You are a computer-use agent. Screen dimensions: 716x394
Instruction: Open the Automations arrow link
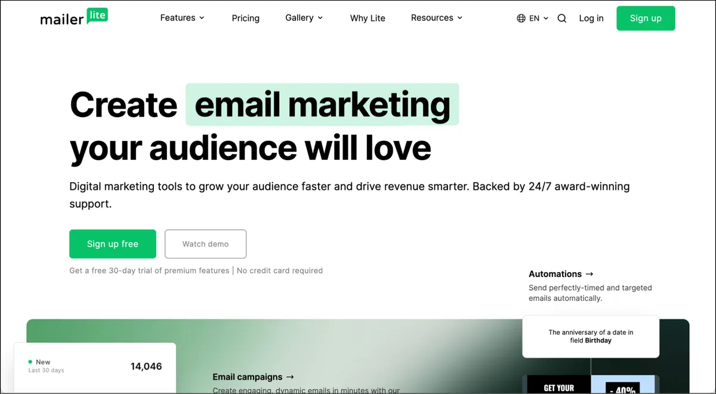pyautogui.click(x=561, y=274)
